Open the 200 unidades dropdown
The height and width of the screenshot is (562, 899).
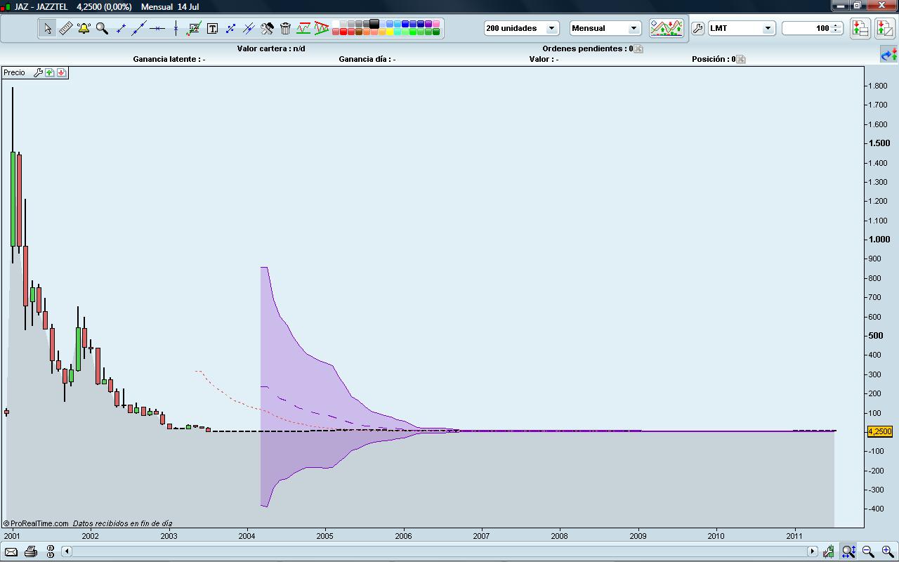521,28
